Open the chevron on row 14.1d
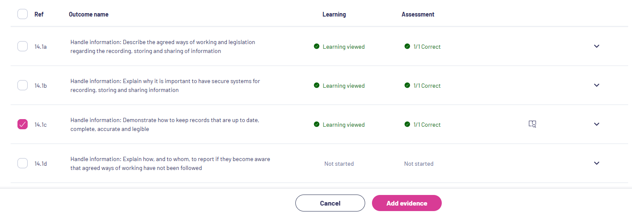The height and width of the screenshot is (217, 632). pos(597,163)
